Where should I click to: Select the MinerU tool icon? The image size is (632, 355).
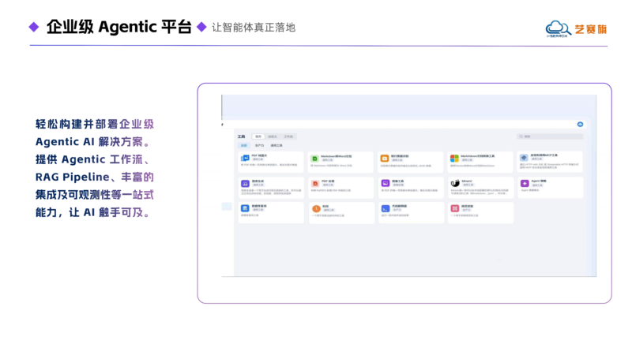pos(455,183)
